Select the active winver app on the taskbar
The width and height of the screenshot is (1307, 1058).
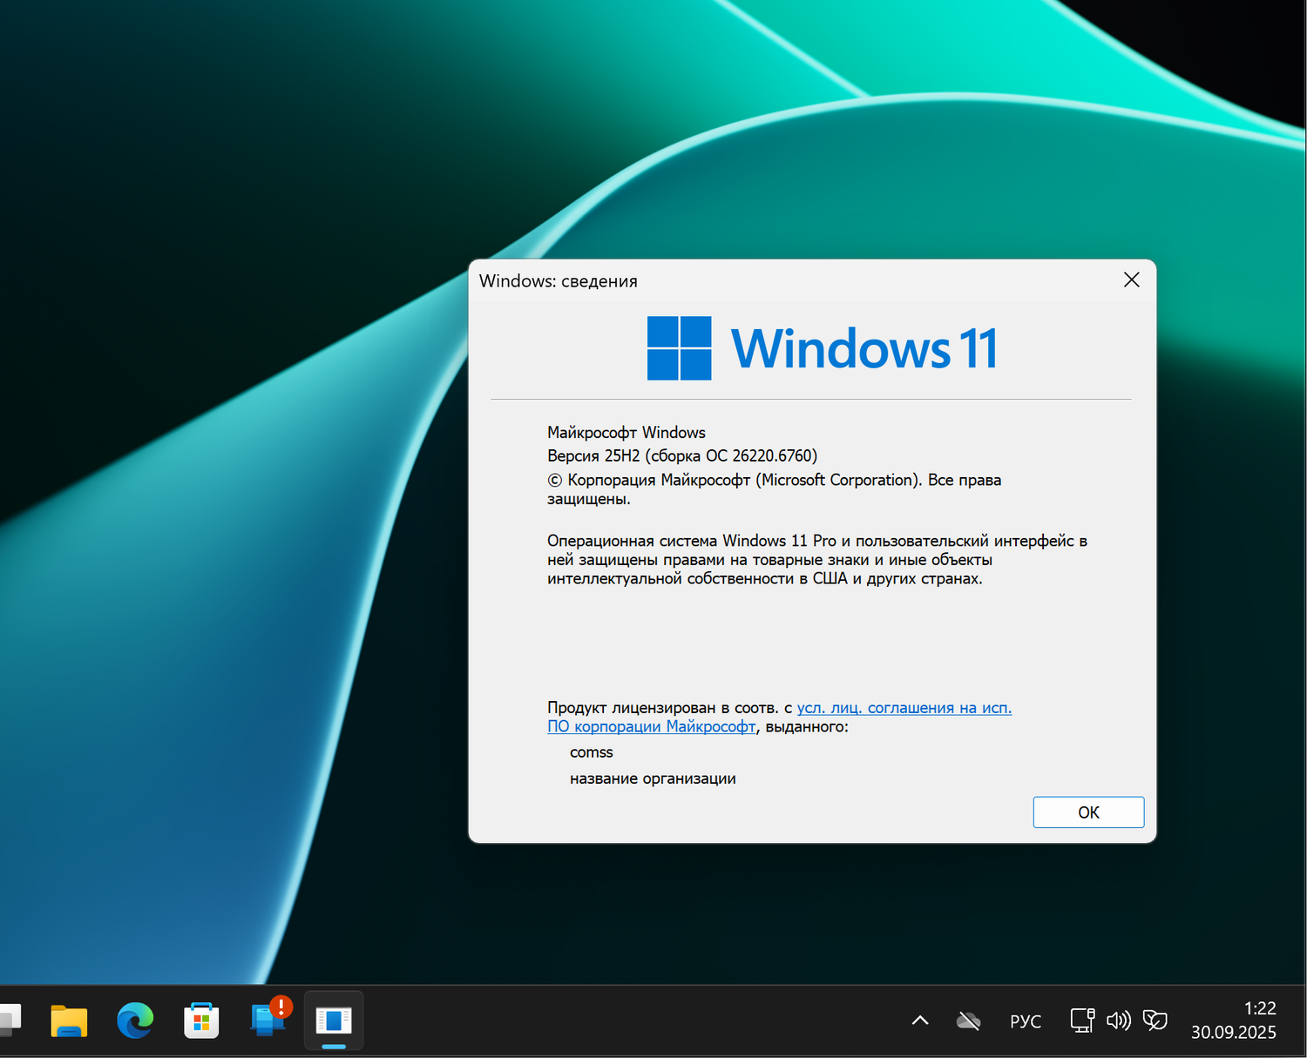coord(334,1021)
